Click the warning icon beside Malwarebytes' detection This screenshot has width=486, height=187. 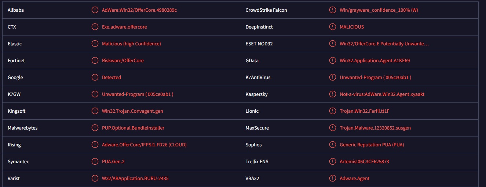pyautogui.click(x=95, y=128)
